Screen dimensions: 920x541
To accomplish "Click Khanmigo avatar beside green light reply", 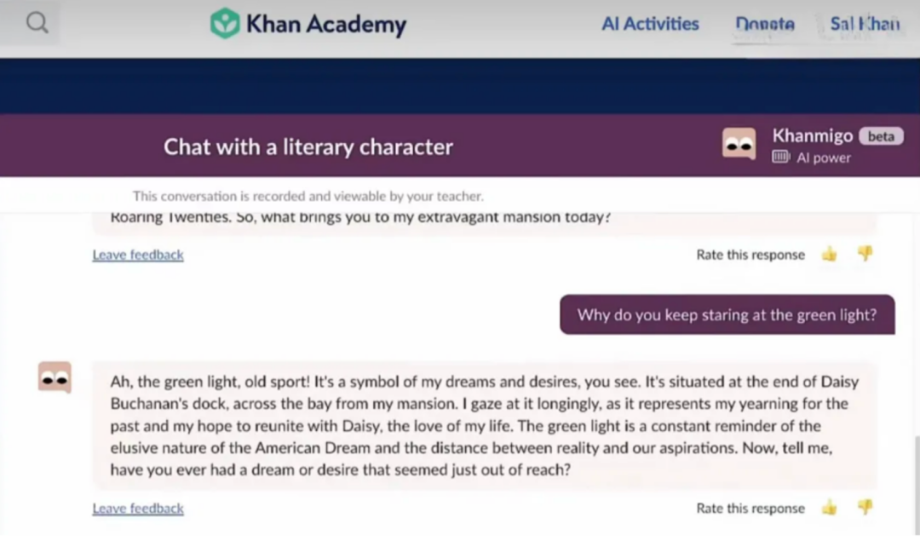I will [x=55, y=377].
